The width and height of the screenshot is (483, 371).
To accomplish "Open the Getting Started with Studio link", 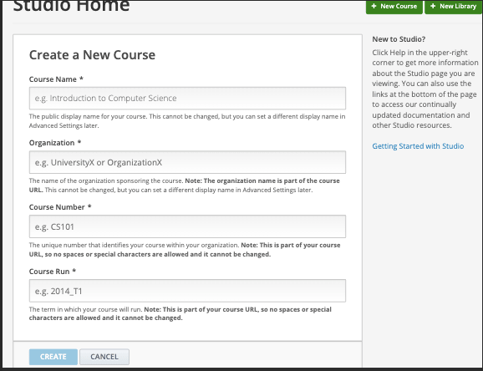I will (418, 146).
